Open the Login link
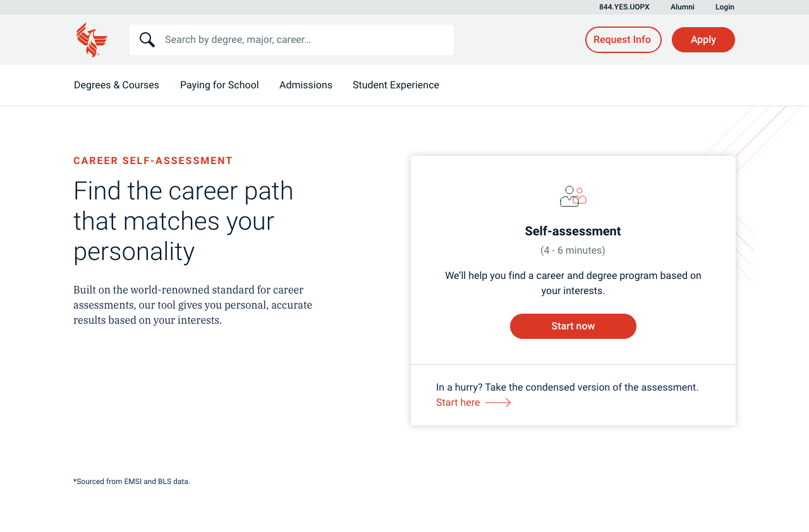 point(725,7)
